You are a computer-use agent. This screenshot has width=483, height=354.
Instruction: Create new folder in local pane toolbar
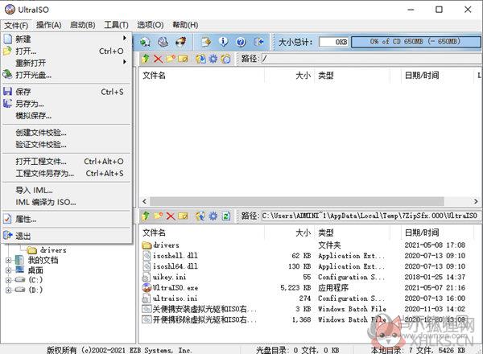click(x=158, y=216)
